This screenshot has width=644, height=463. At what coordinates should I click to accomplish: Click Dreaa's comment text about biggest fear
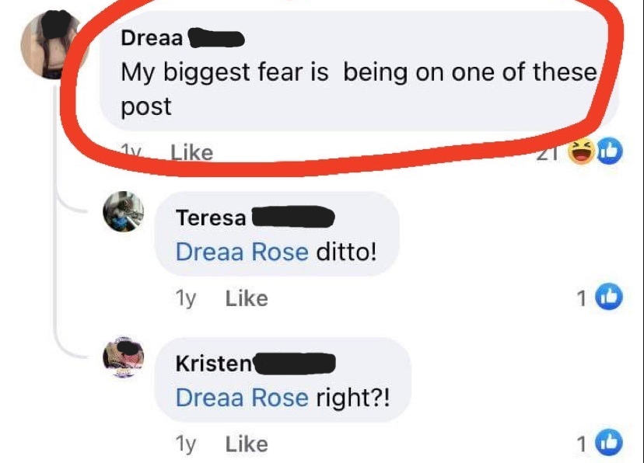coord(359,89)
